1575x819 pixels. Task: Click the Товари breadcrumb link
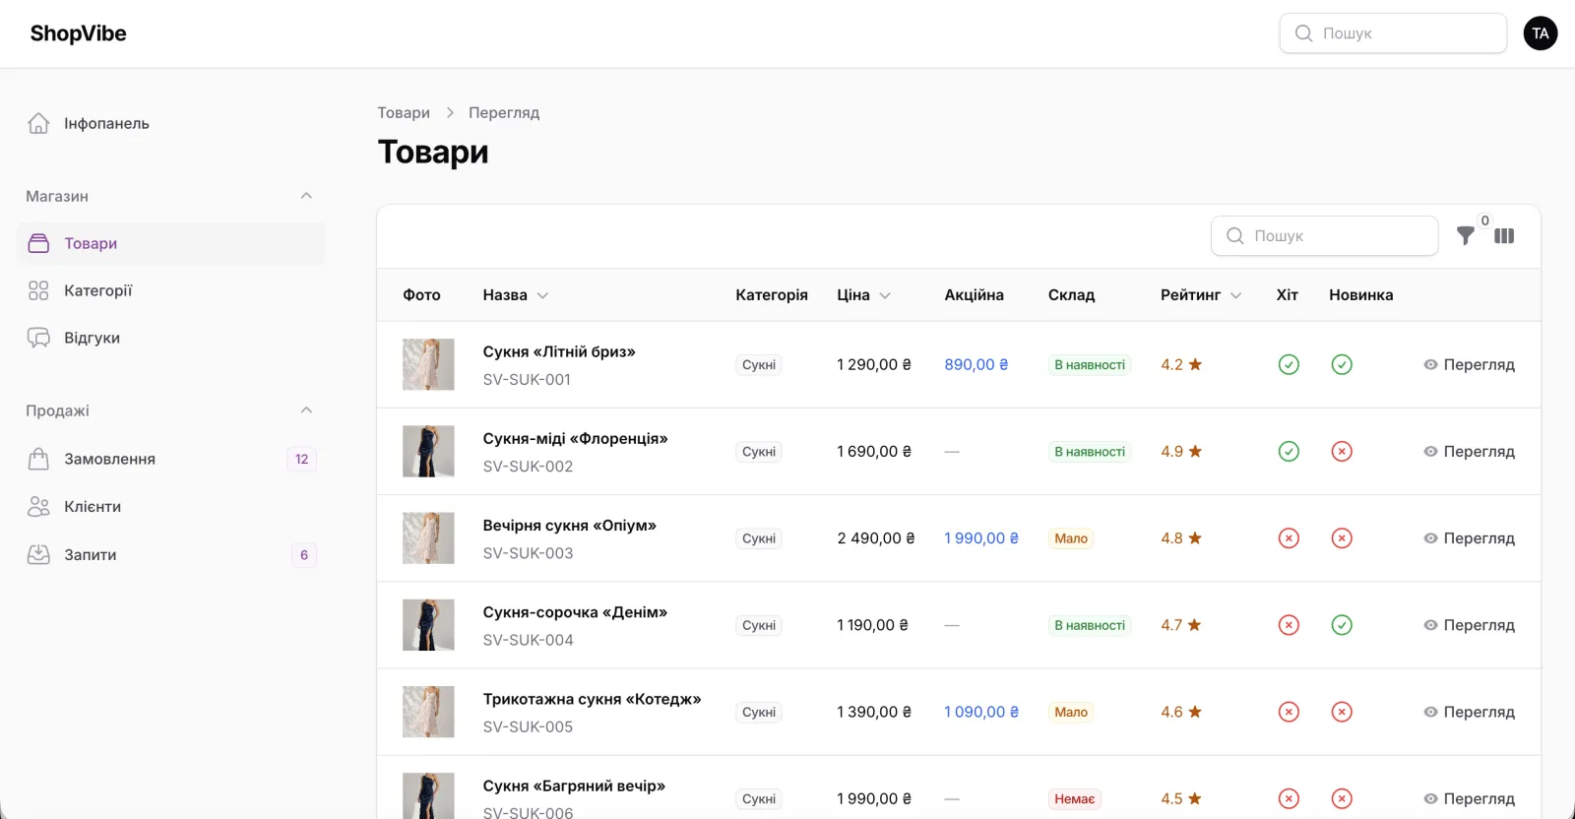tap(404, 113)
